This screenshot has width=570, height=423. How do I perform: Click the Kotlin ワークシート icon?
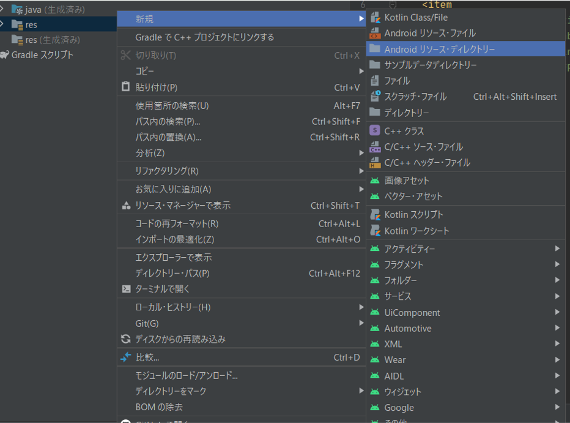(x=375, y=231)
